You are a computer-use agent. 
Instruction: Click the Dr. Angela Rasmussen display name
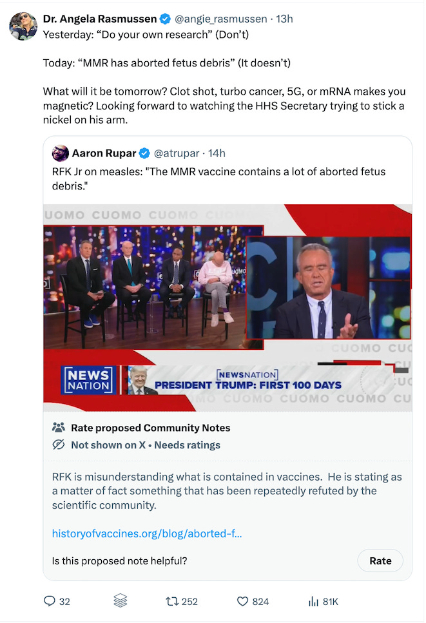pos(100,19)
